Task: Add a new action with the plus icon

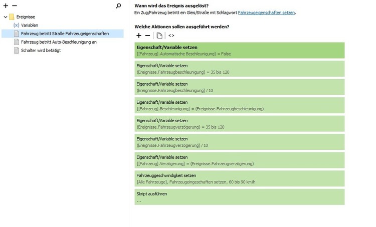Action: click(x=139, y=36)
